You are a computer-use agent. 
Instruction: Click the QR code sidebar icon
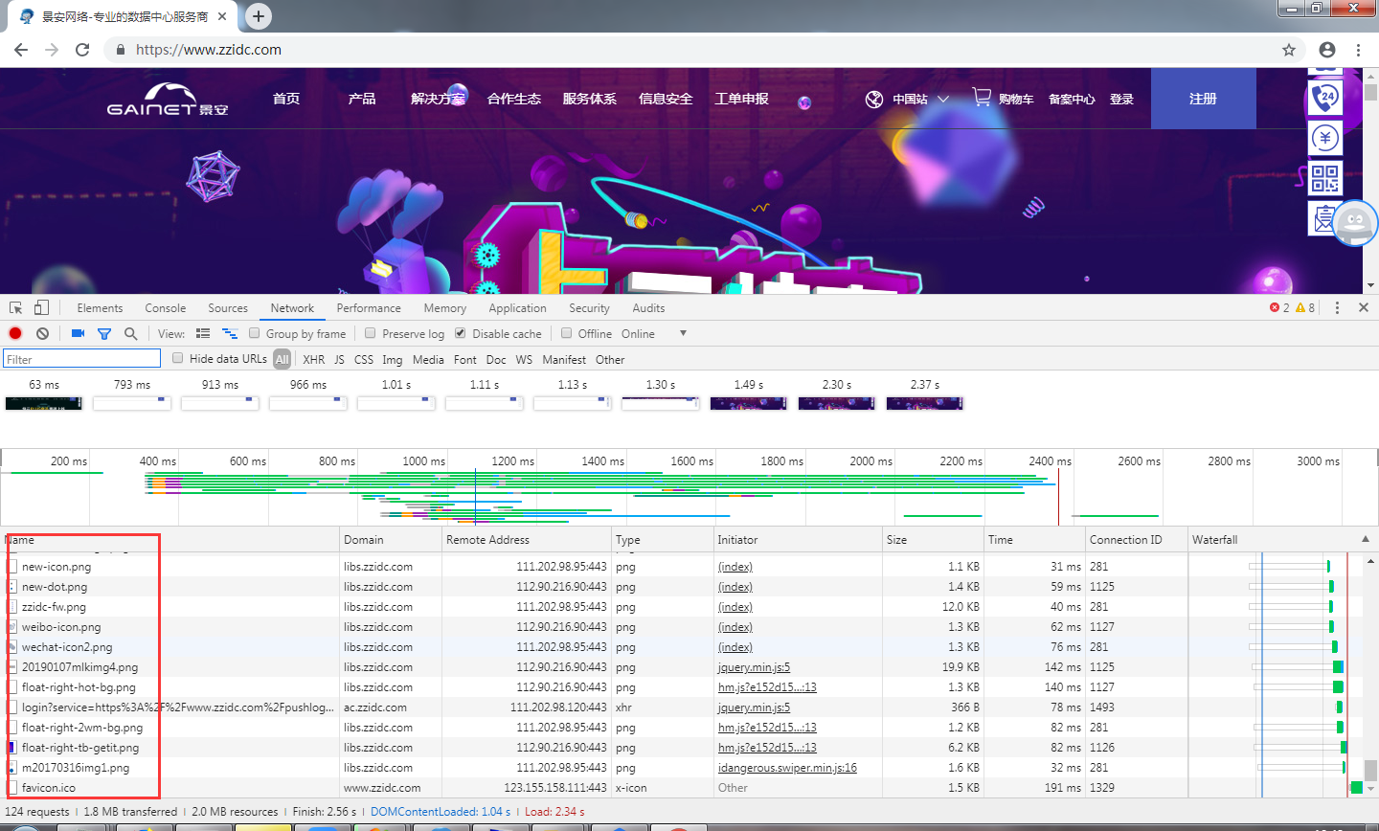(x=1325, y=178)
